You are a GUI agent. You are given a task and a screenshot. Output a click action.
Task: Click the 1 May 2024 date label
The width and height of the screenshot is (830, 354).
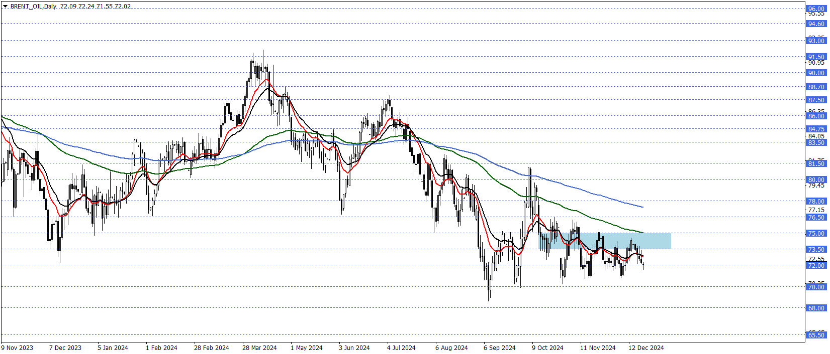pos(307,347)
